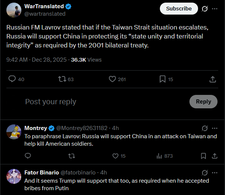Subscribe to WarTranslated
The height and width of the screenshot is (195, 225).
(x=179, y=9)
